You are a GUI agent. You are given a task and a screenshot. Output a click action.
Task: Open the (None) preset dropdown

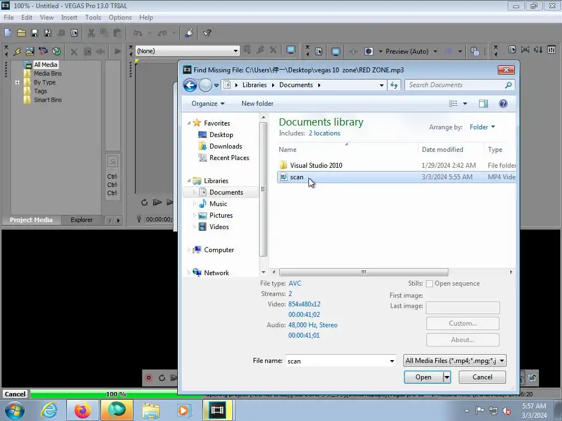[x=235, y=51]
